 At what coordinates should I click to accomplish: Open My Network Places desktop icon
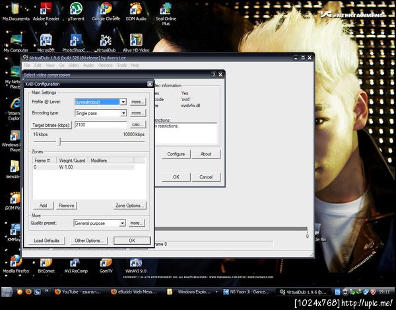13,77
